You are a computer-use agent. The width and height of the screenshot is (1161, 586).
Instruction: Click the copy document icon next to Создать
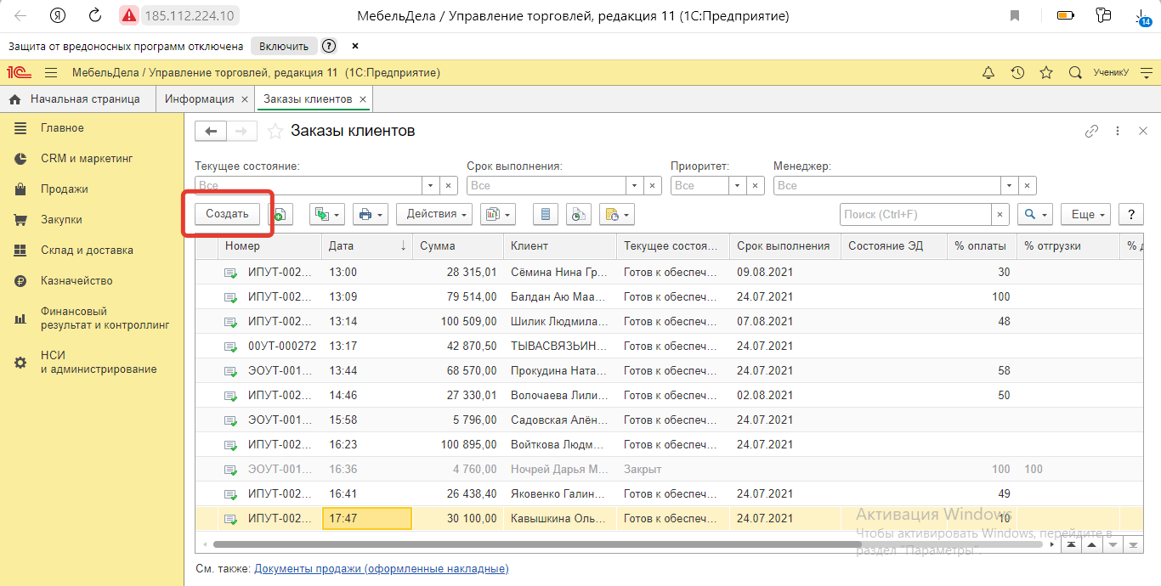(x=281, y=214)
